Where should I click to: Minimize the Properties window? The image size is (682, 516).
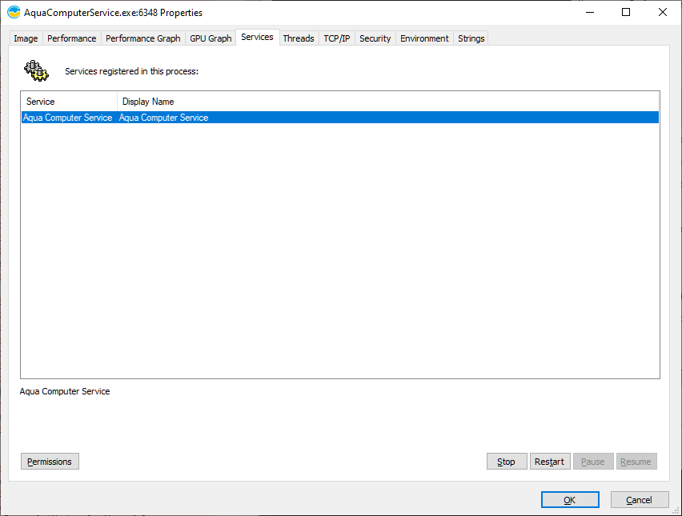point(589,12)
